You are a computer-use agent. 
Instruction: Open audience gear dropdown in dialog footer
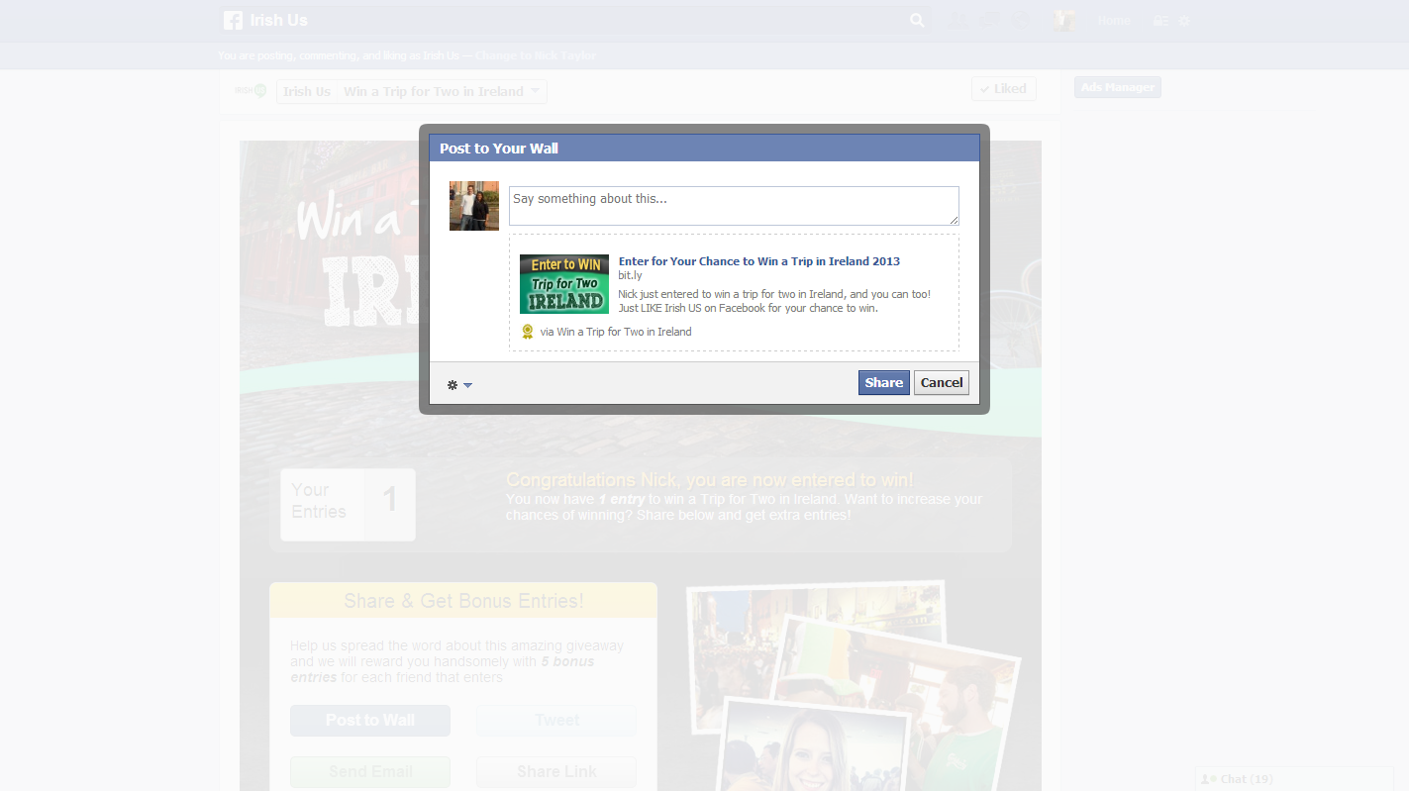tap(459, 385)
